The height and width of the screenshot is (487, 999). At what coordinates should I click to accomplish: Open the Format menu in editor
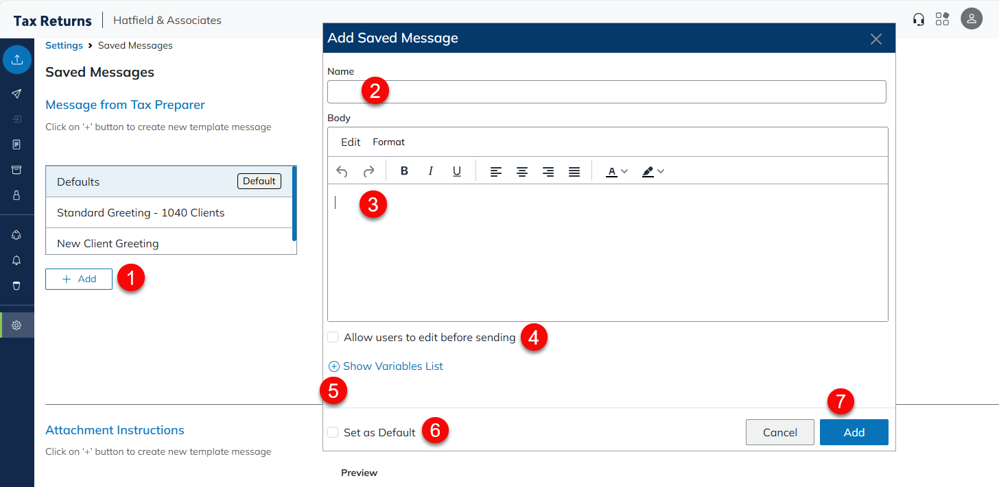click(x=388, y=142)
